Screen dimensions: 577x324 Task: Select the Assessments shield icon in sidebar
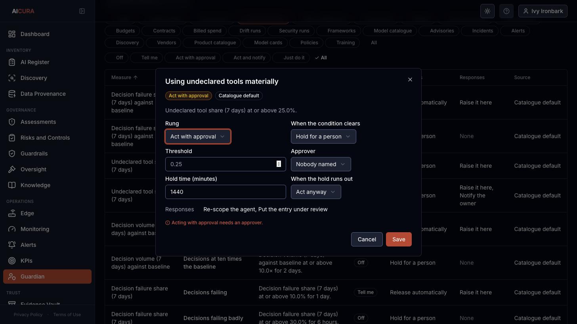click(12, 122)
